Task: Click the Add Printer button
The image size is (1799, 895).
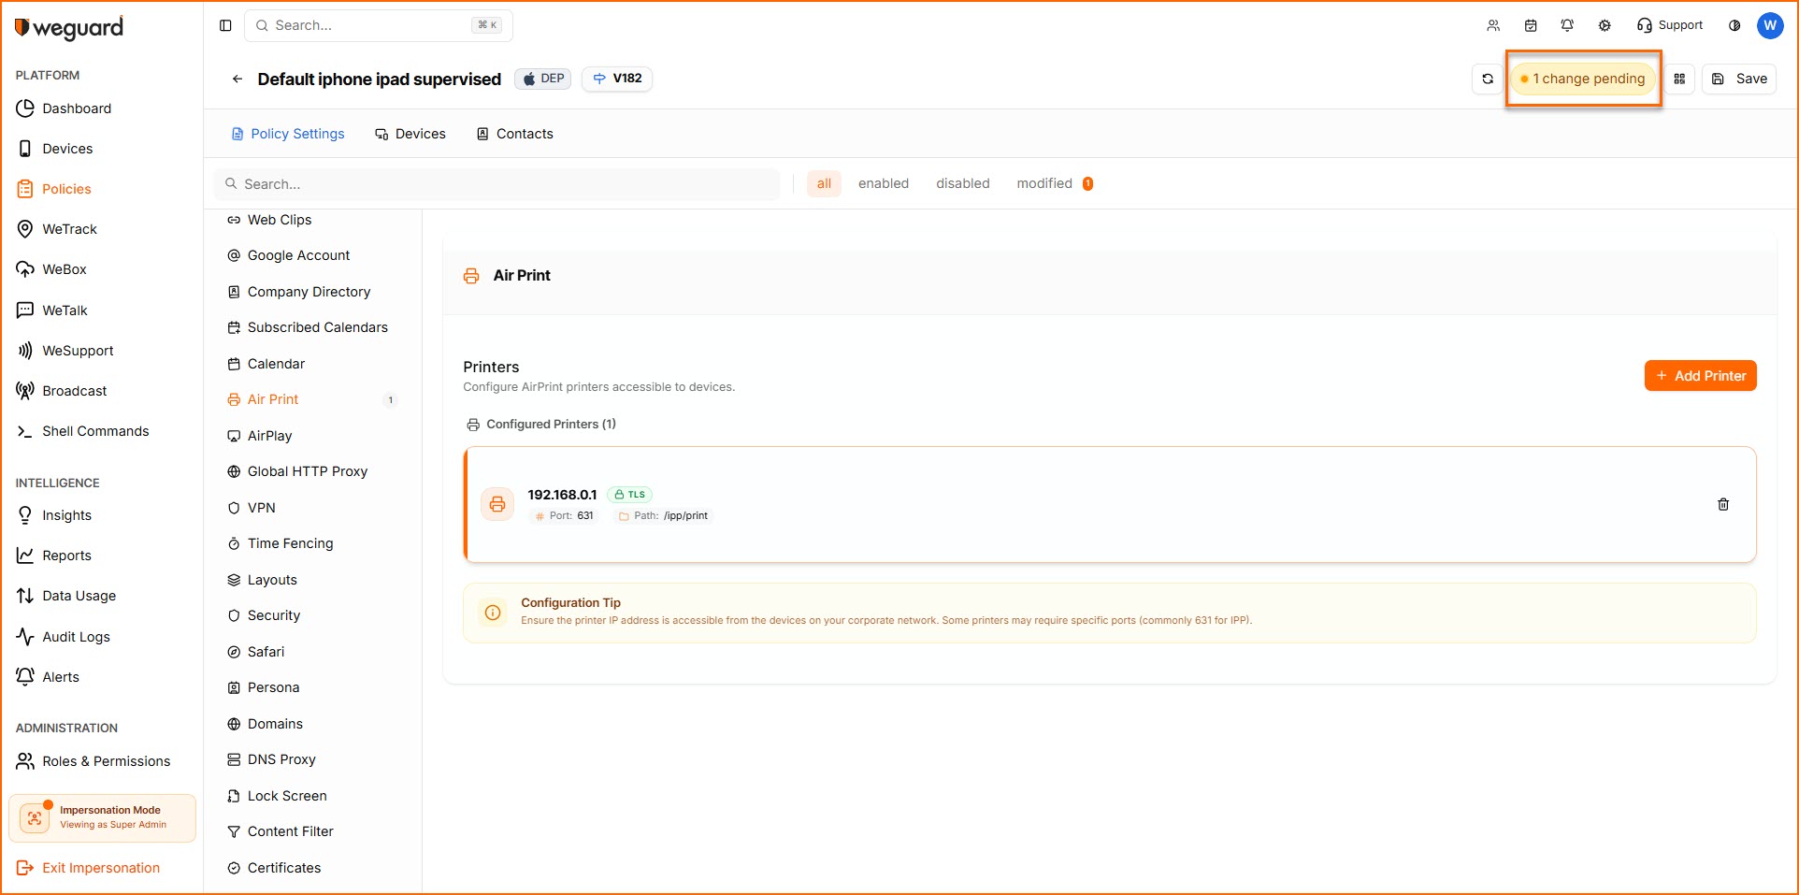Action: pyautogui.click(x=1700, y=376)
